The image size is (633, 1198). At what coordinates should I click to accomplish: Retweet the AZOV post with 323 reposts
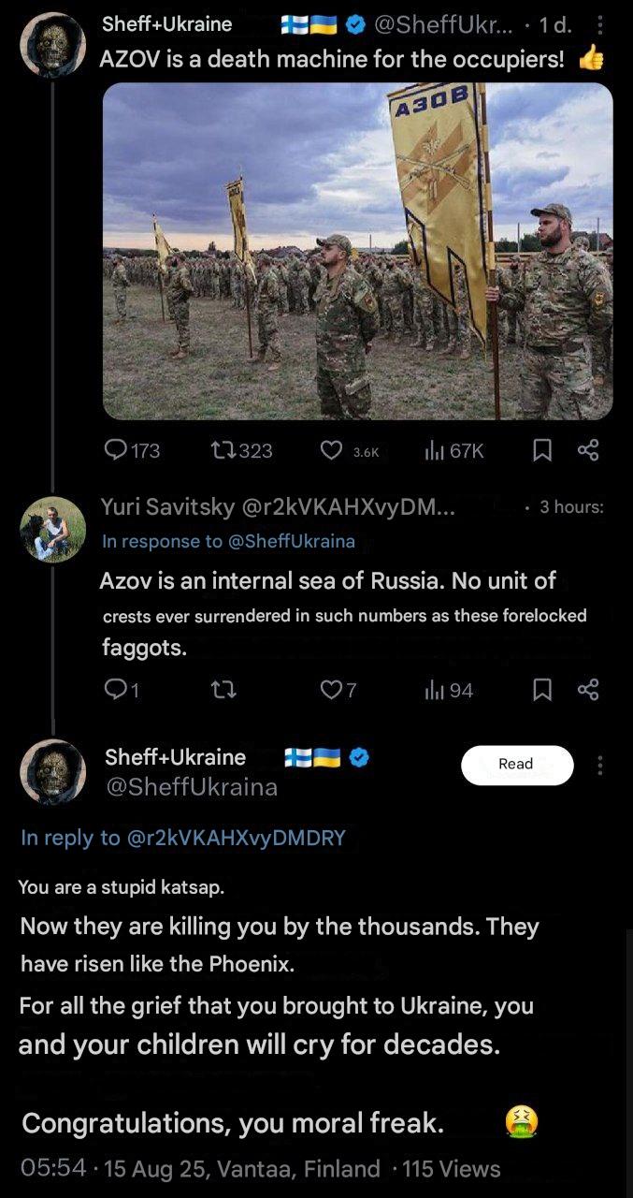tap(242, 451)
